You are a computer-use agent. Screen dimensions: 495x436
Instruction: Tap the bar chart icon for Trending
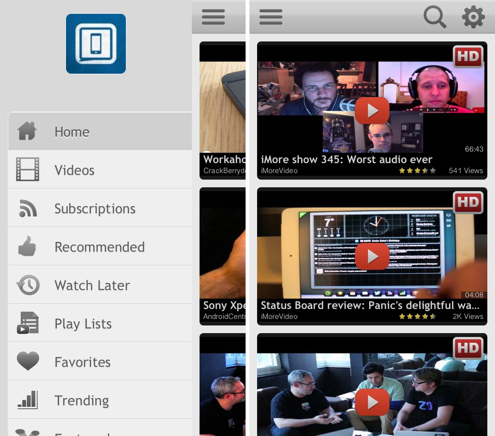click(28, 400)
